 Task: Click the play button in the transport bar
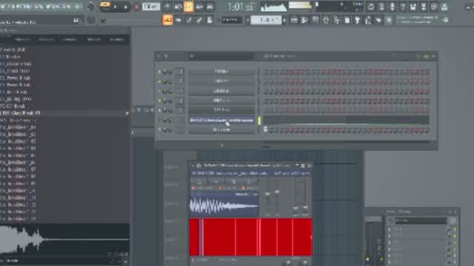click(x=116, y=7)
